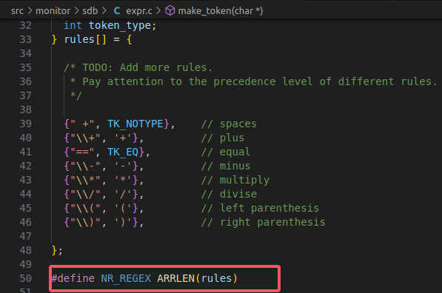Expand the chevron after src breadcrumb
This screenshot has height=293, width=442.
(x=30, y=11)
